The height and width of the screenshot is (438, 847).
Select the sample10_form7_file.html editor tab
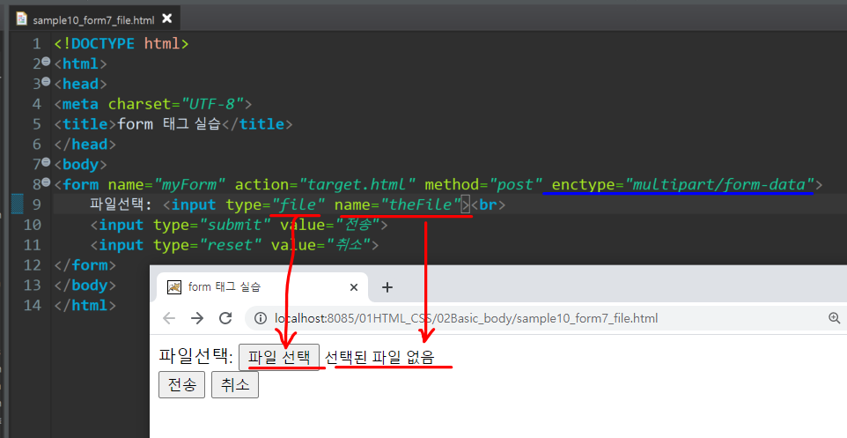point(94,19)
